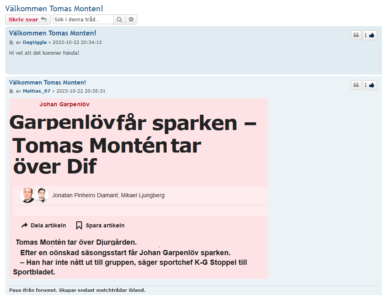Open DagUggla's post title link
This screenshot has width=382, height=295.
(52, 33)
